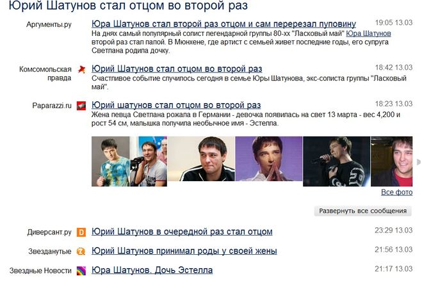Open headline about Шатунов cutting the umbilical cord
Viewport: 422px width, 283px height.
[223, 24]
